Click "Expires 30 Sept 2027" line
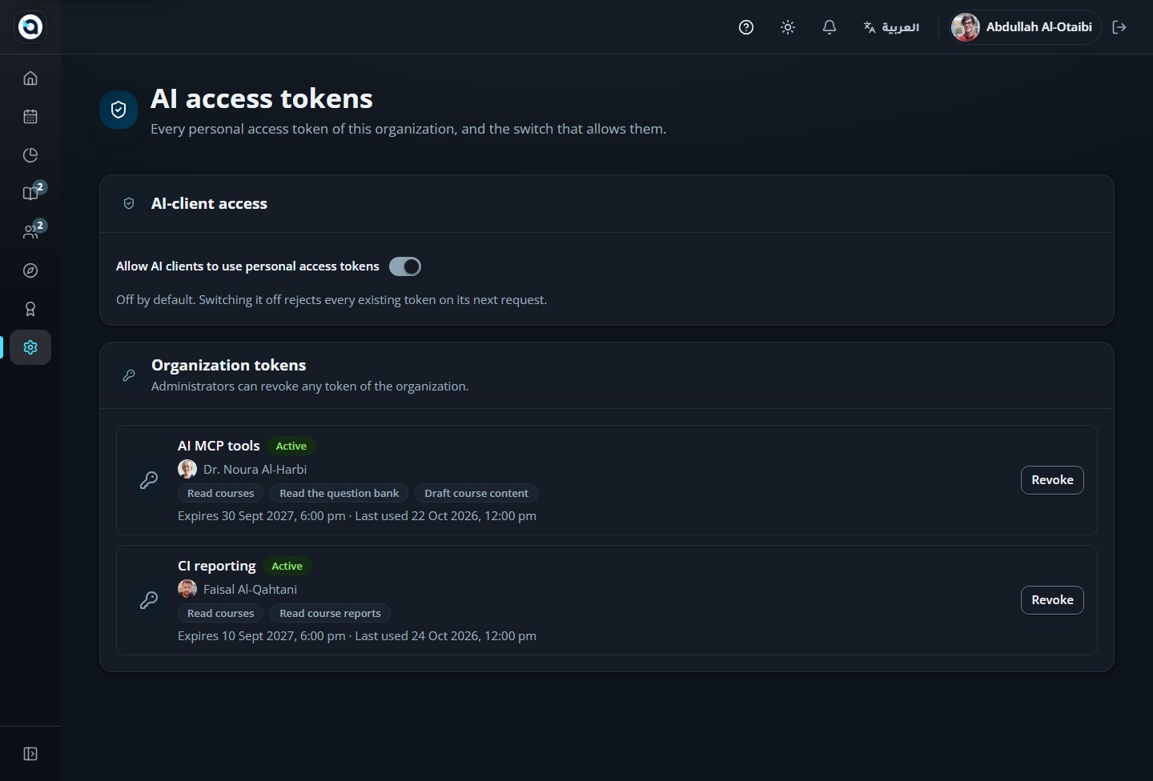The height and width of the screenshot is (781, 1153). (357, 515)
